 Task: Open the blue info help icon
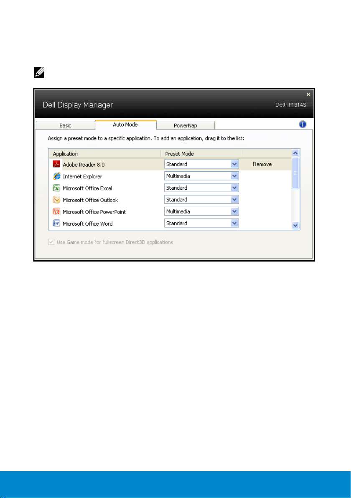(x=303, y=124)
